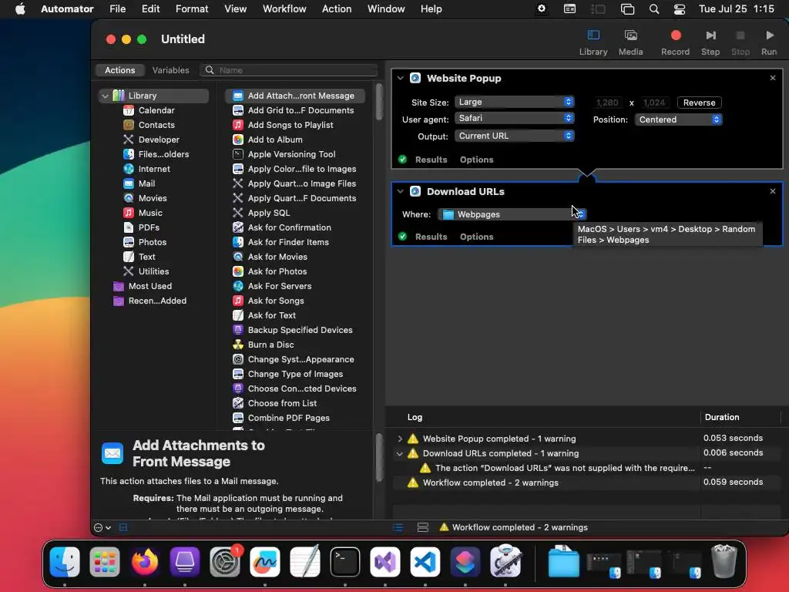This screenshot has height=592, width=789.
Task: Remove the Website Popup action
Action: (x=773, y=78)
